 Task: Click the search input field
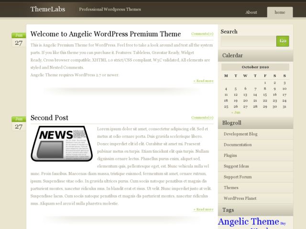pos(248,41)
